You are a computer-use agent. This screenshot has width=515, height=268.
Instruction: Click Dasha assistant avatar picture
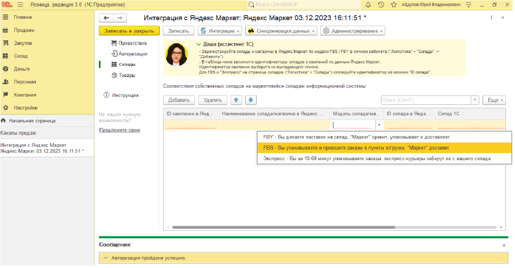177,55
